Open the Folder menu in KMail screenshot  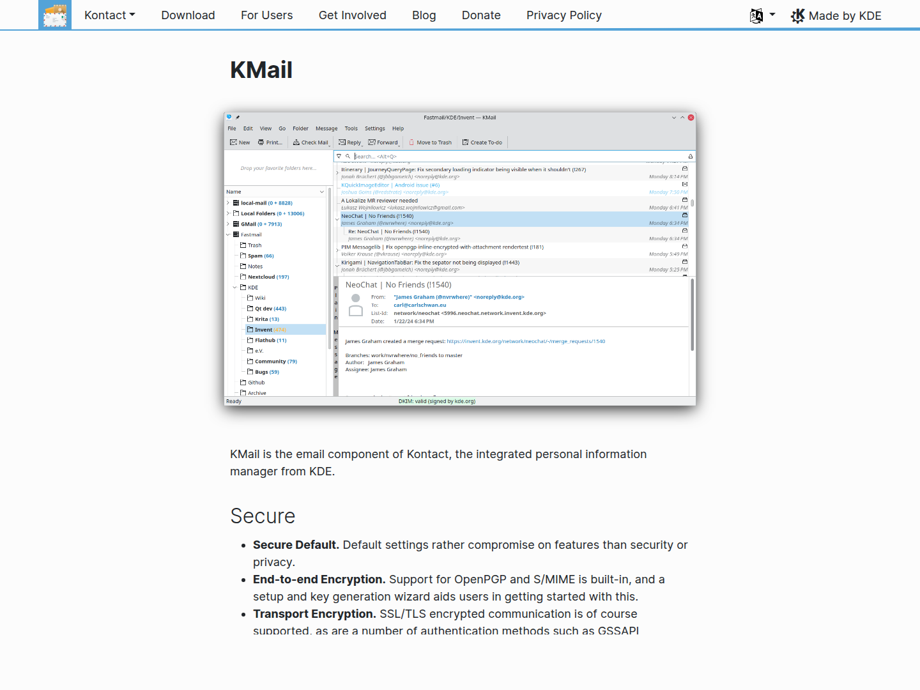(300, 128)
